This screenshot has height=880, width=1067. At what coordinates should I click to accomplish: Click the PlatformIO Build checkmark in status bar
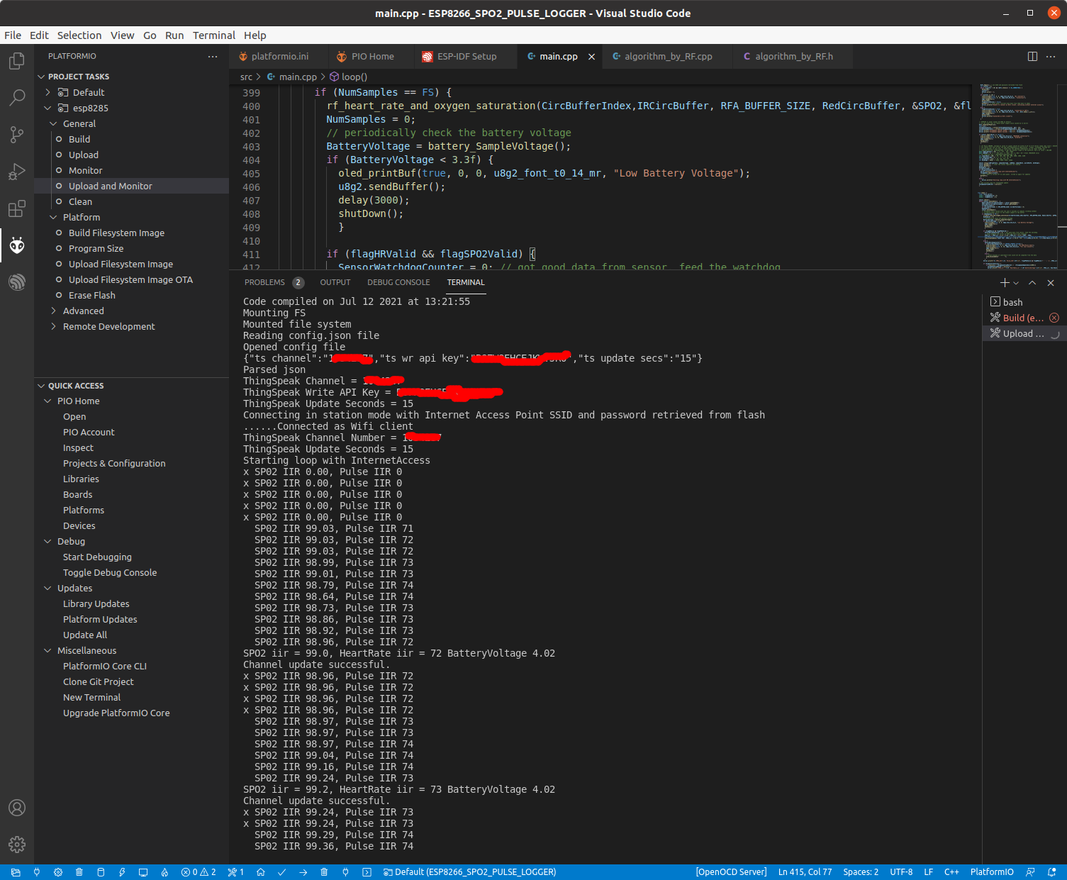point(282,872)
